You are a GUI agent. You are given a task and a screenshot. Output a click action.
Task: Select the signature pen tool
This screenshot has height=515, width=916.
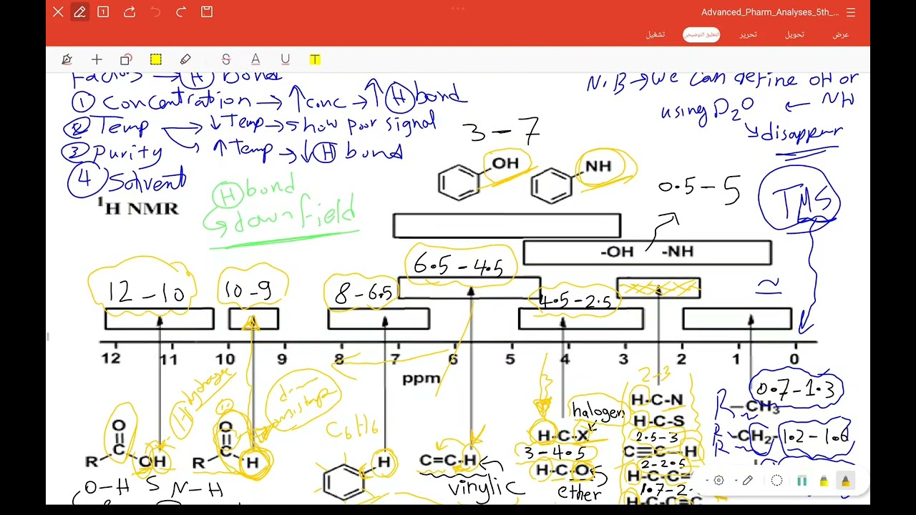(x=67, y=59)
